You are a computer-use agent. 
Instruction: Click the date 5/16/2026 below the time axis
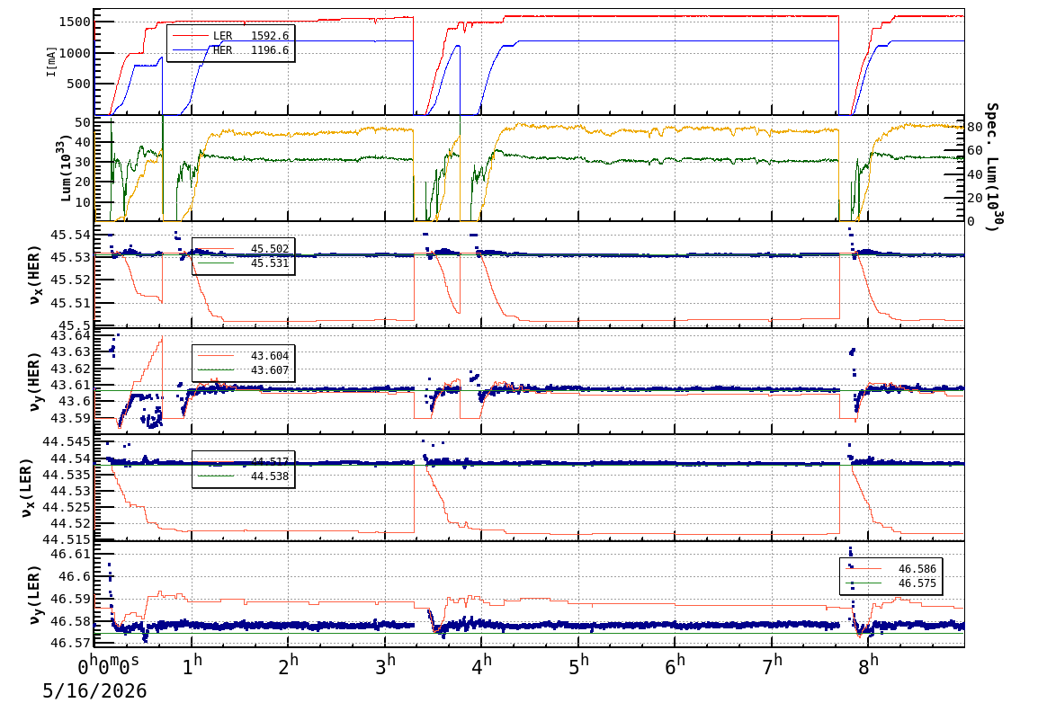(94, 690)
